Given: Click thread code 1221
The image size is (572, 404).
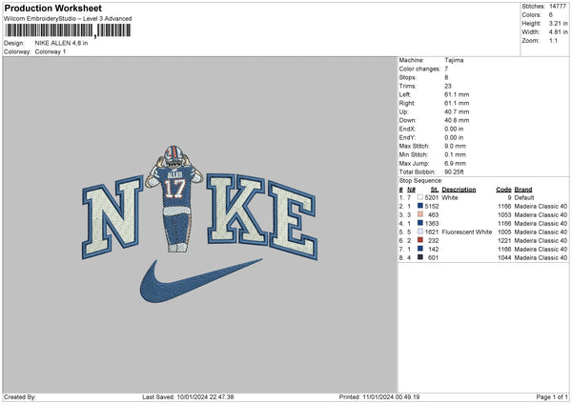Looking at the screenshot, I should (x=504, y=240).
